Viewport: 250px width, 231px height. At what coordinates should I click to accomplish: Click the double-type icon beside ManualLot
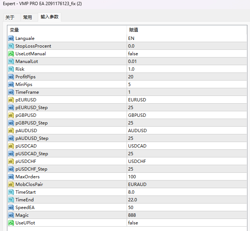(x=11, y=62)
